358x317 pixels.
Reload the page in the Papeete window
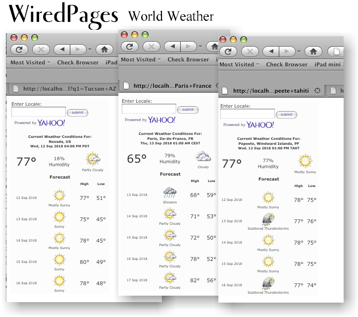tap(228, 52)
